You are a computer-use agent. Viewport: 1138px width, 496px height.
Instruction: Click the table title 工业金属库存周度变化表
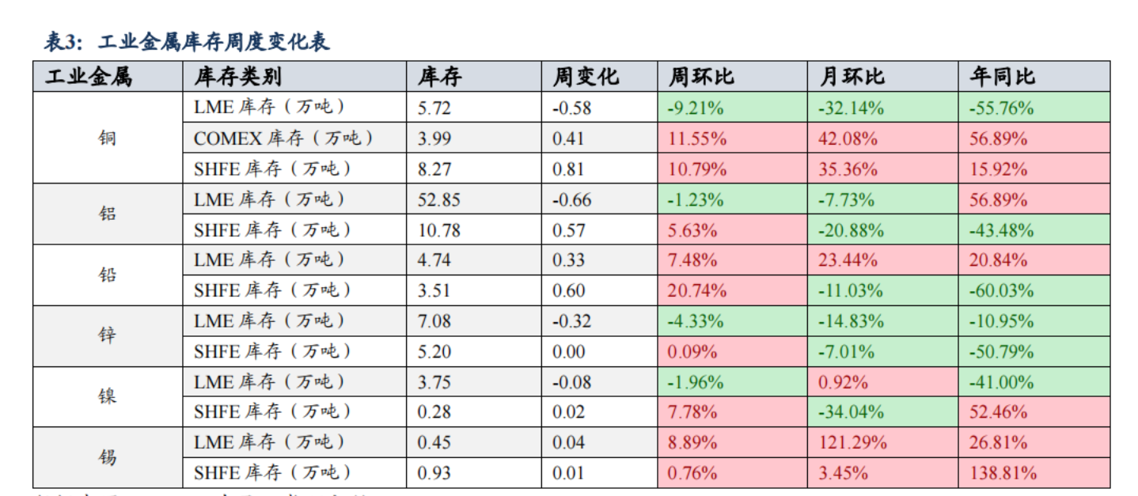(x=187, y=41)
